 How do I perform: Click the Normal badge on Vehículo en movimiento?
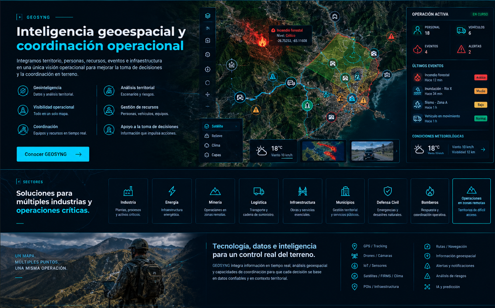tap(481, 119)
